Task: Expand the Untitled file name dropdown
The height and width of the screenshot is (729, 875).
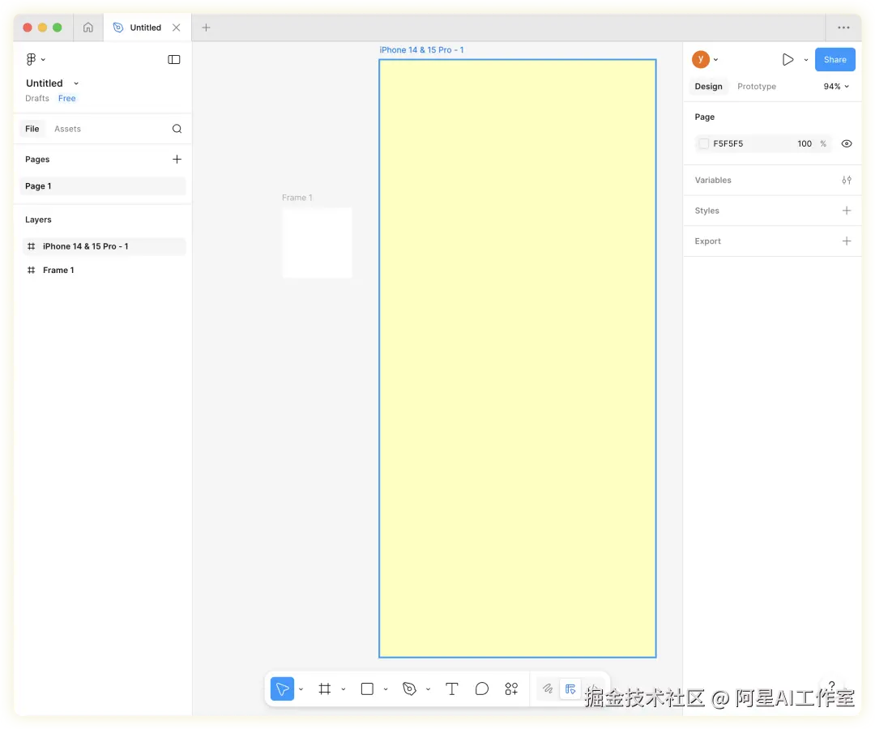Action: click(76, 83)
